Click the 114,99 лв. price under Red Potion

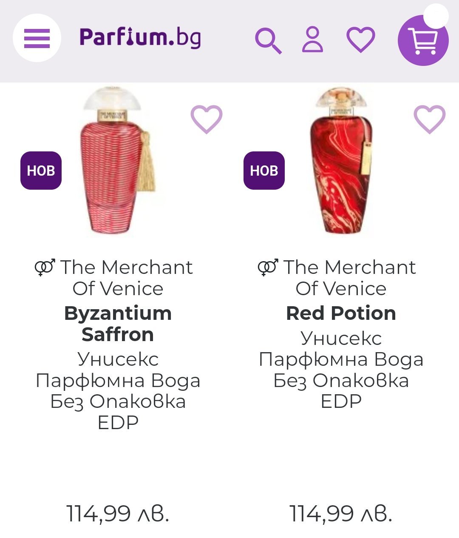(341, 513)
